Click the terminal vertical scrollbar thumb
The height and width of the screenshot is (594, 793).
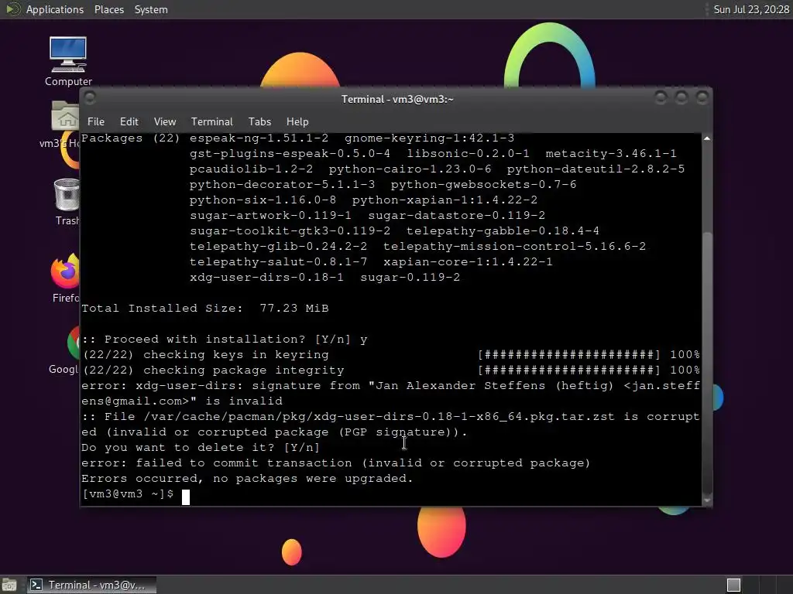(707, 361)
